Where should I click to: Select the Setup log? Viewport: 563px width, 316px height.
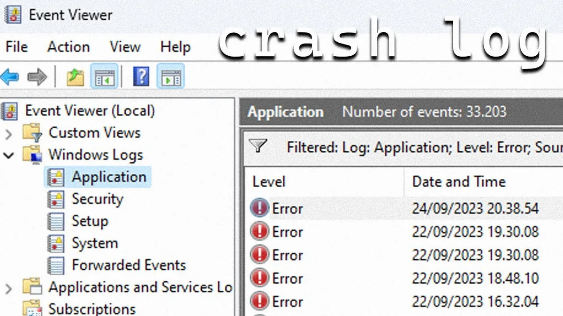pos(90,220)
